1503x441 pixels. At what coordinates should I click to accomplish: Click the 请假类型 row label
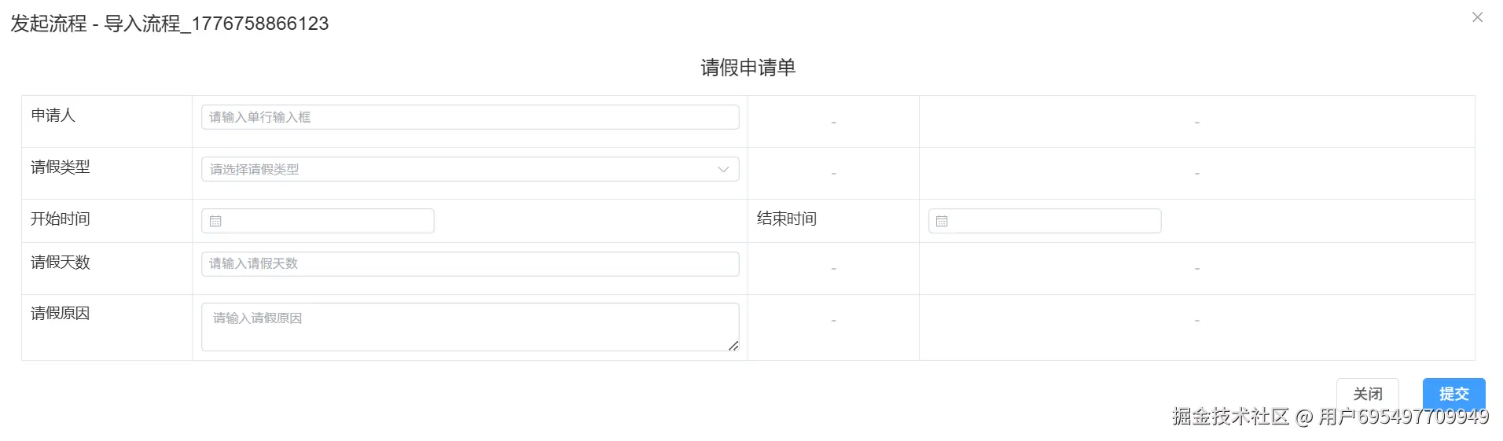pyautogui.click(x=61, y=167)
